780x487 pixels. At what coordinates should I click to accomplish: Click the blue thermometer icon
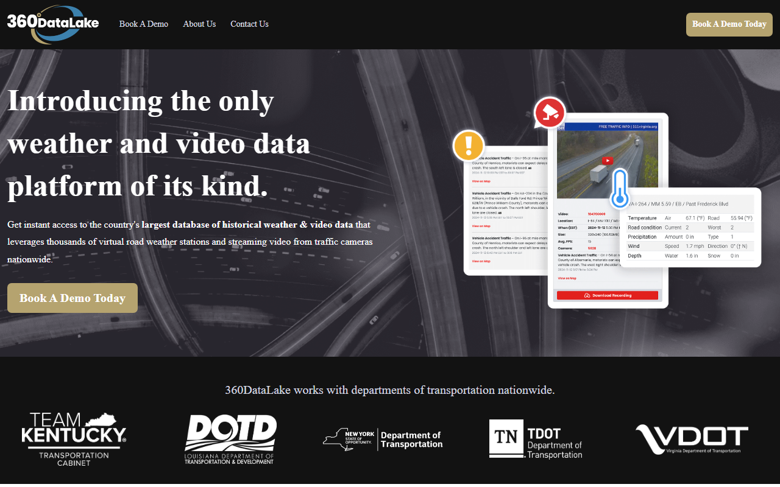(620, 189)
